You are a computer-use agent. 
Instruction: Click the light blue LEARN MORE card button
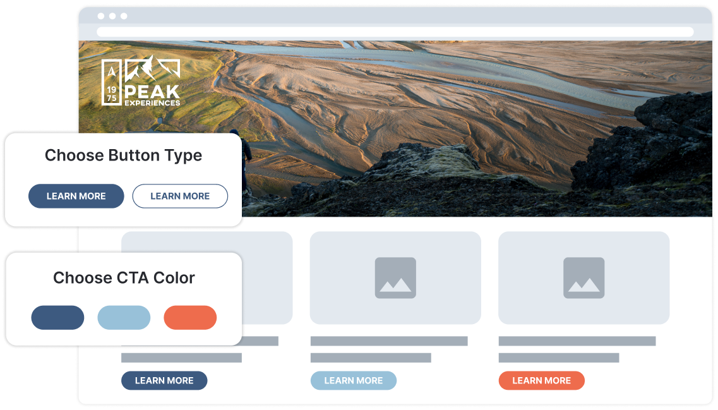354,381
